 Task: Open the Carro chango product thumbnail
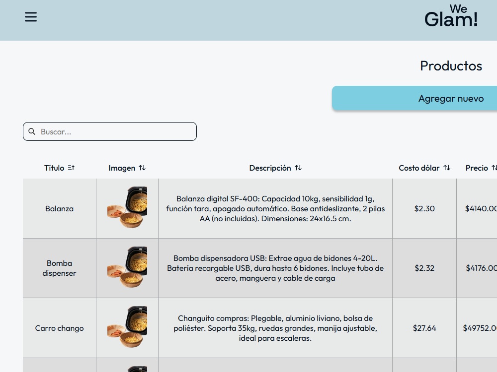tap(127, 327)
